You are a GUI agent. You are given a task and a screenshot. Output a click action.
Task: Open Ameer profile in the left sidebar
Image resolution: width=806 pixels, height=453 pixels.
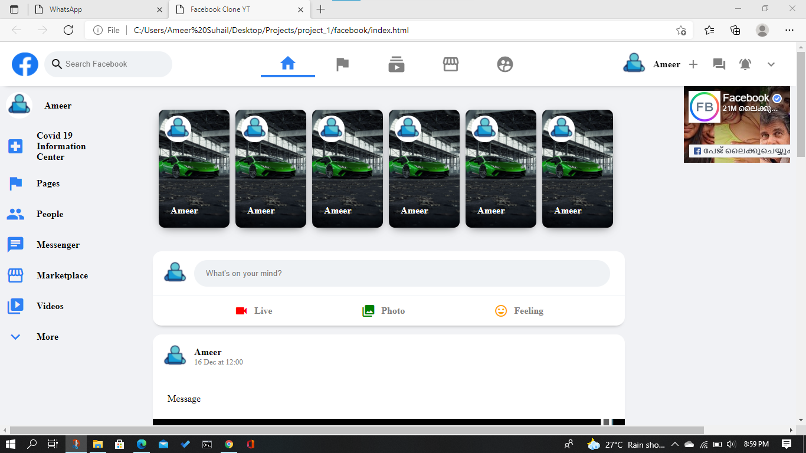click(58, 106)
